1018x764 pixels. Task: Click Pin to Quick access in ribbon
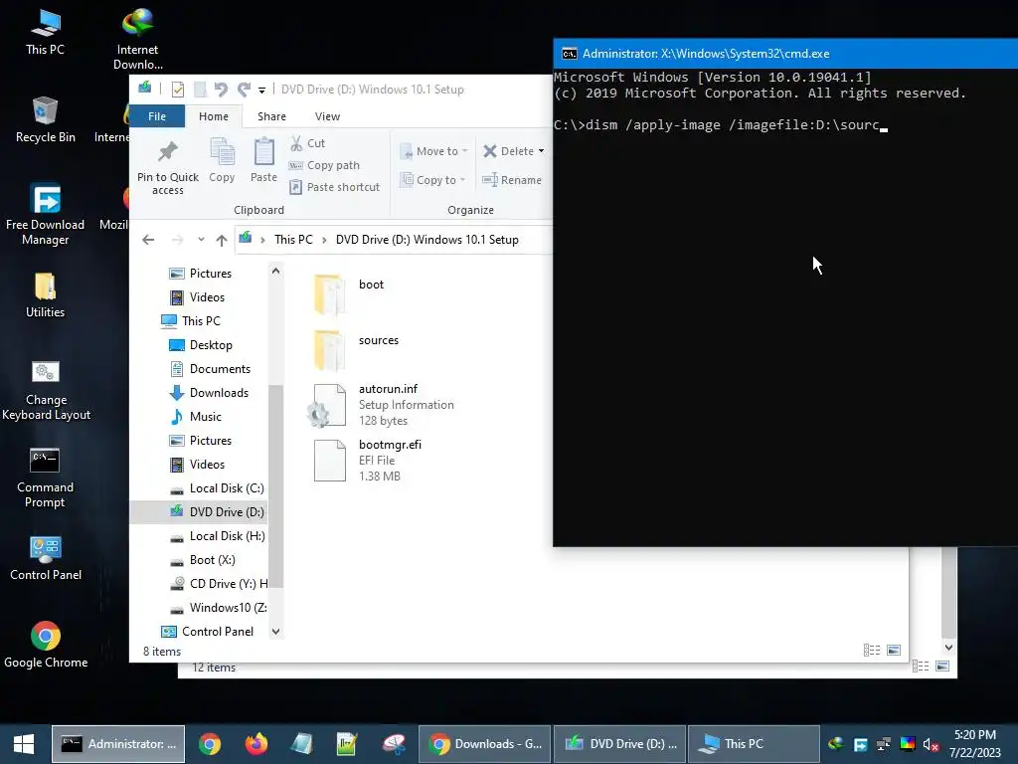pyautogui.click(x=167, y=167)
